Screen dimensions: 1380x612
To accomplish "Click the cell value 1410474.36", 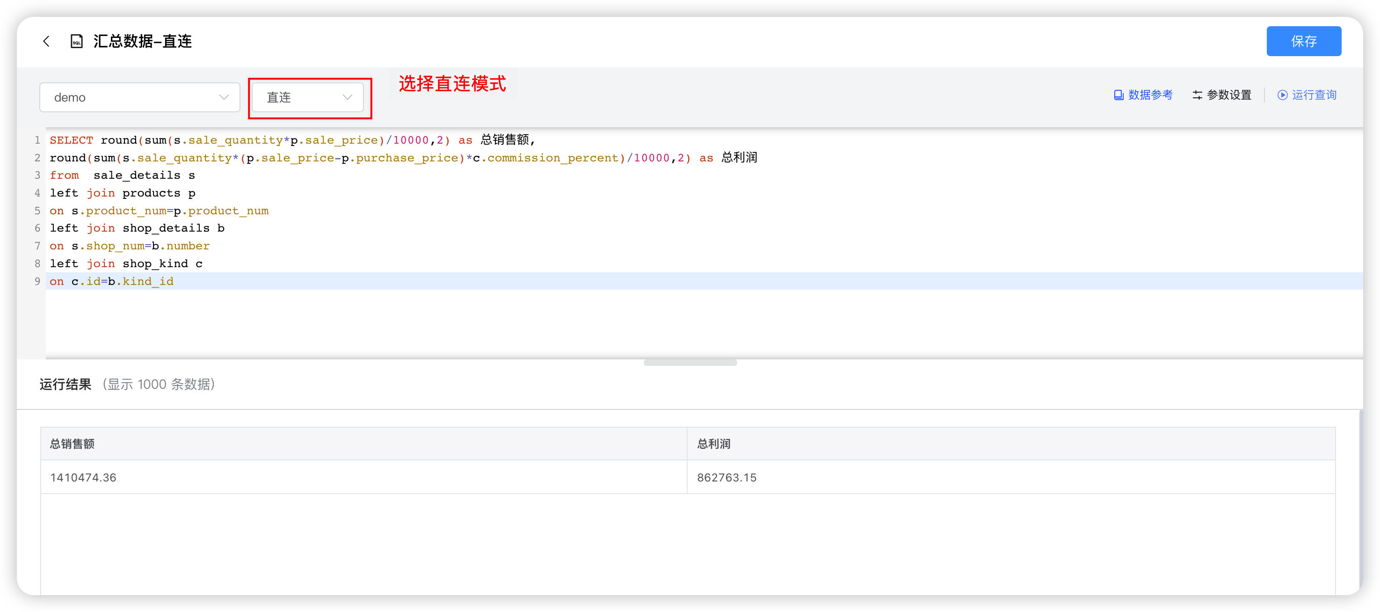I will point(83,478).
